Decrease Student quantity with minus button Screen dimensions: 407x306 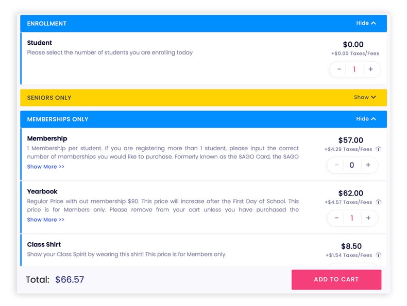(339, 69)
